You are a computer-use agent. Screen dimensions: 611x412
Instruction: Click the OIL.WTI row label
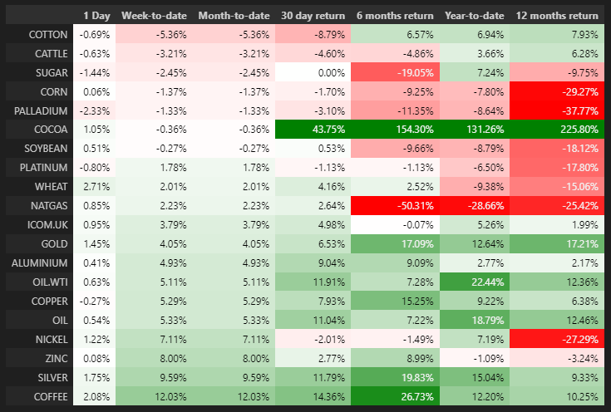[44, 282]
